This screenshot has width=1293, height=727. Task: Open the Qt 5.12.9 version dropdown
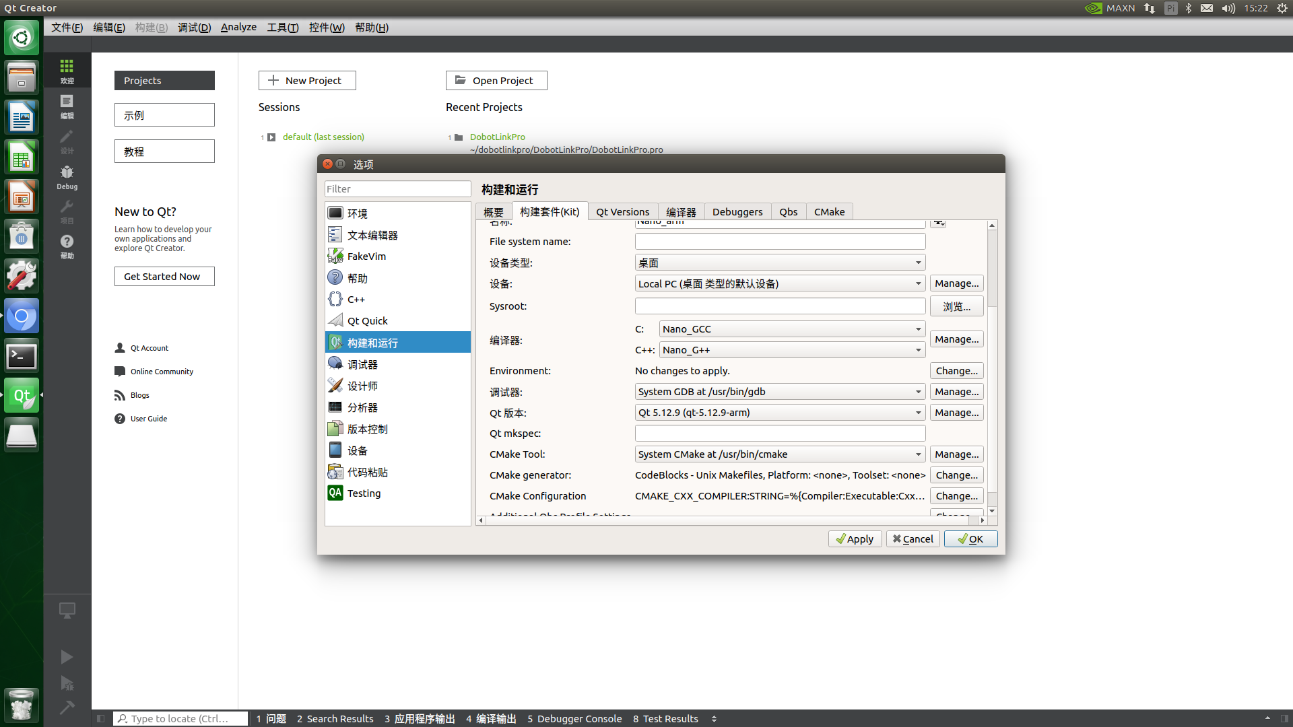(x=780, y=413)
